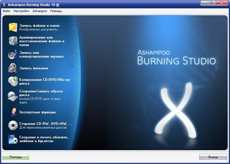Click the safe icon for archiving files
230x164 pixels.
click(x=13, y=41)
